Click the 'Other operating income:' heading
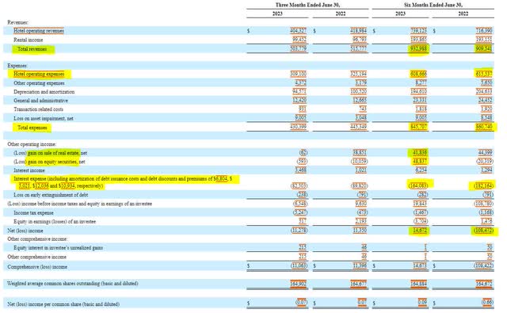This screenshot has height=313, width=507. click(x=32, y=144)
